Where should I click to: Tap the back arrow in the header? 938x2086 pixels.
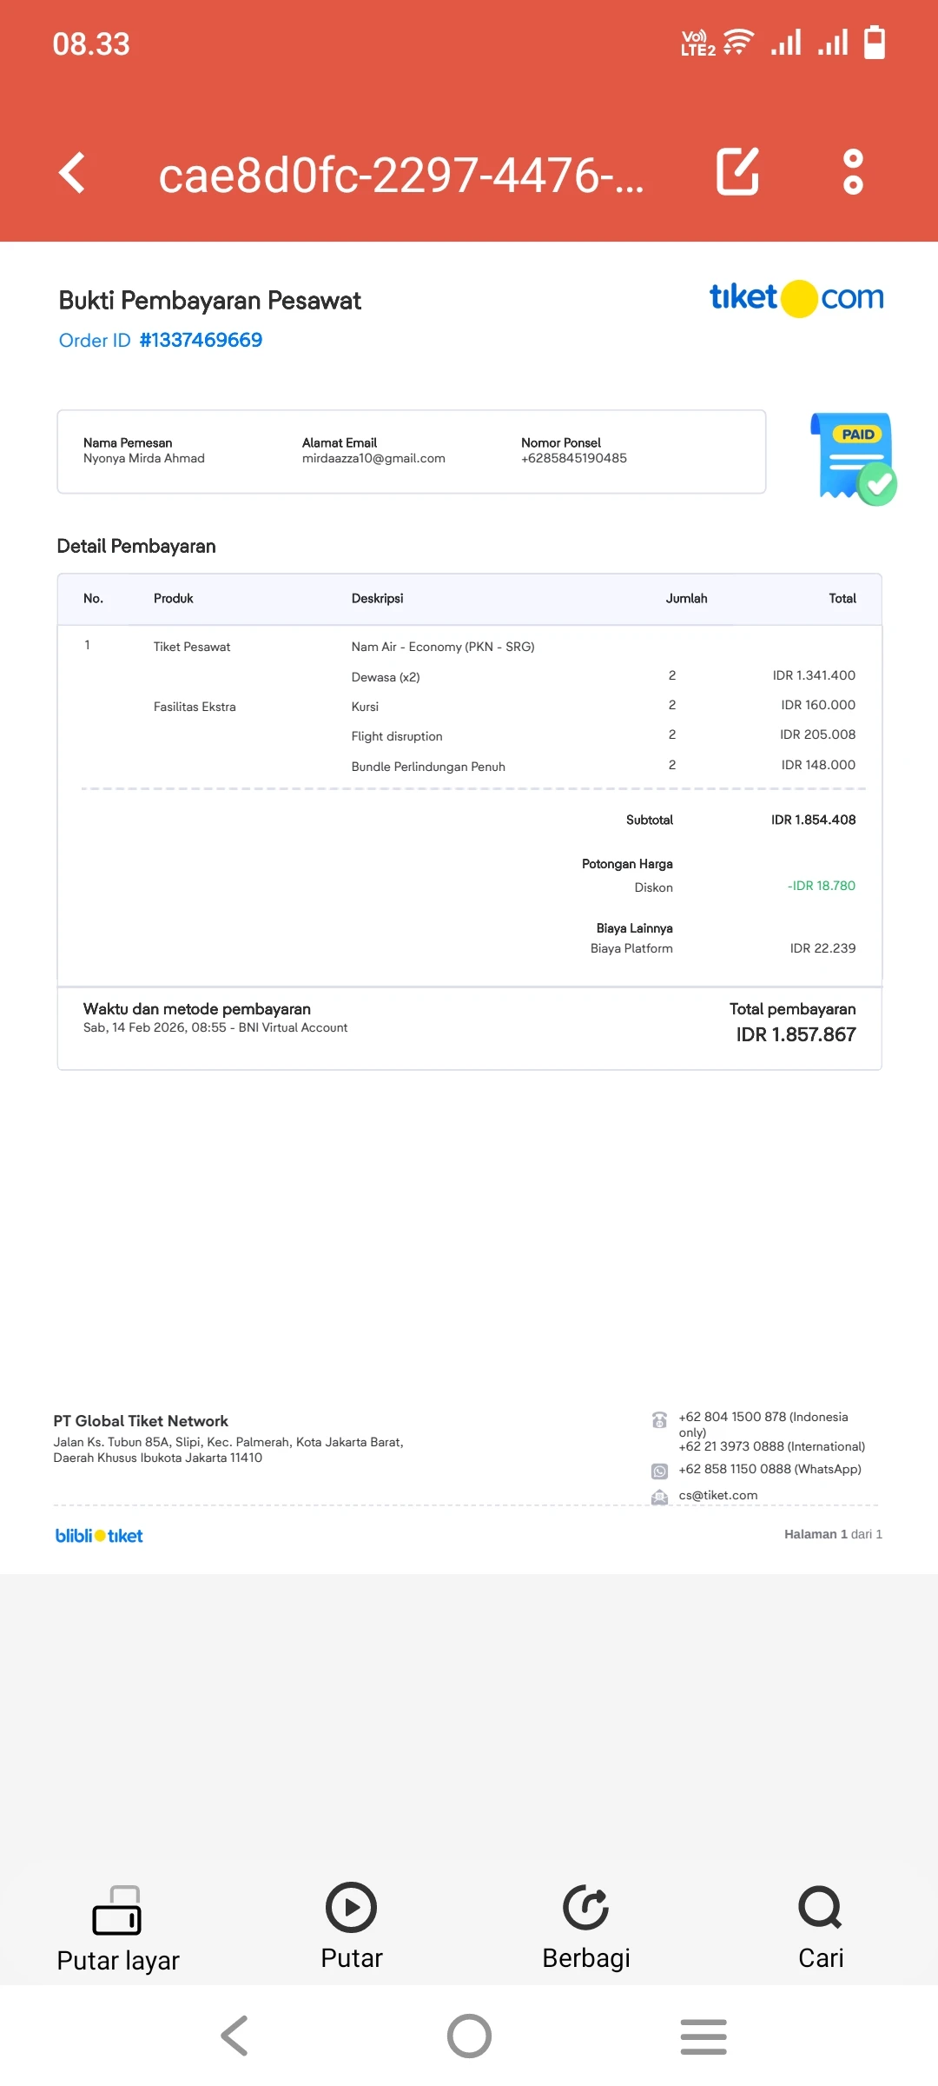(x=72, y=172)
